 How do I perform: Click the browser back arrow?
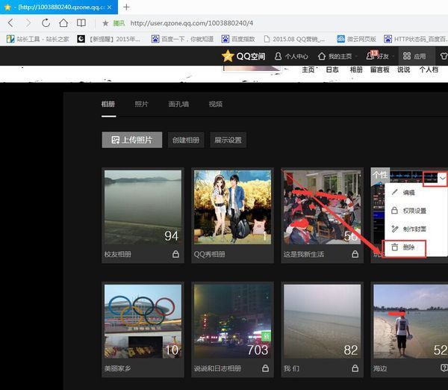coord(9,23)
